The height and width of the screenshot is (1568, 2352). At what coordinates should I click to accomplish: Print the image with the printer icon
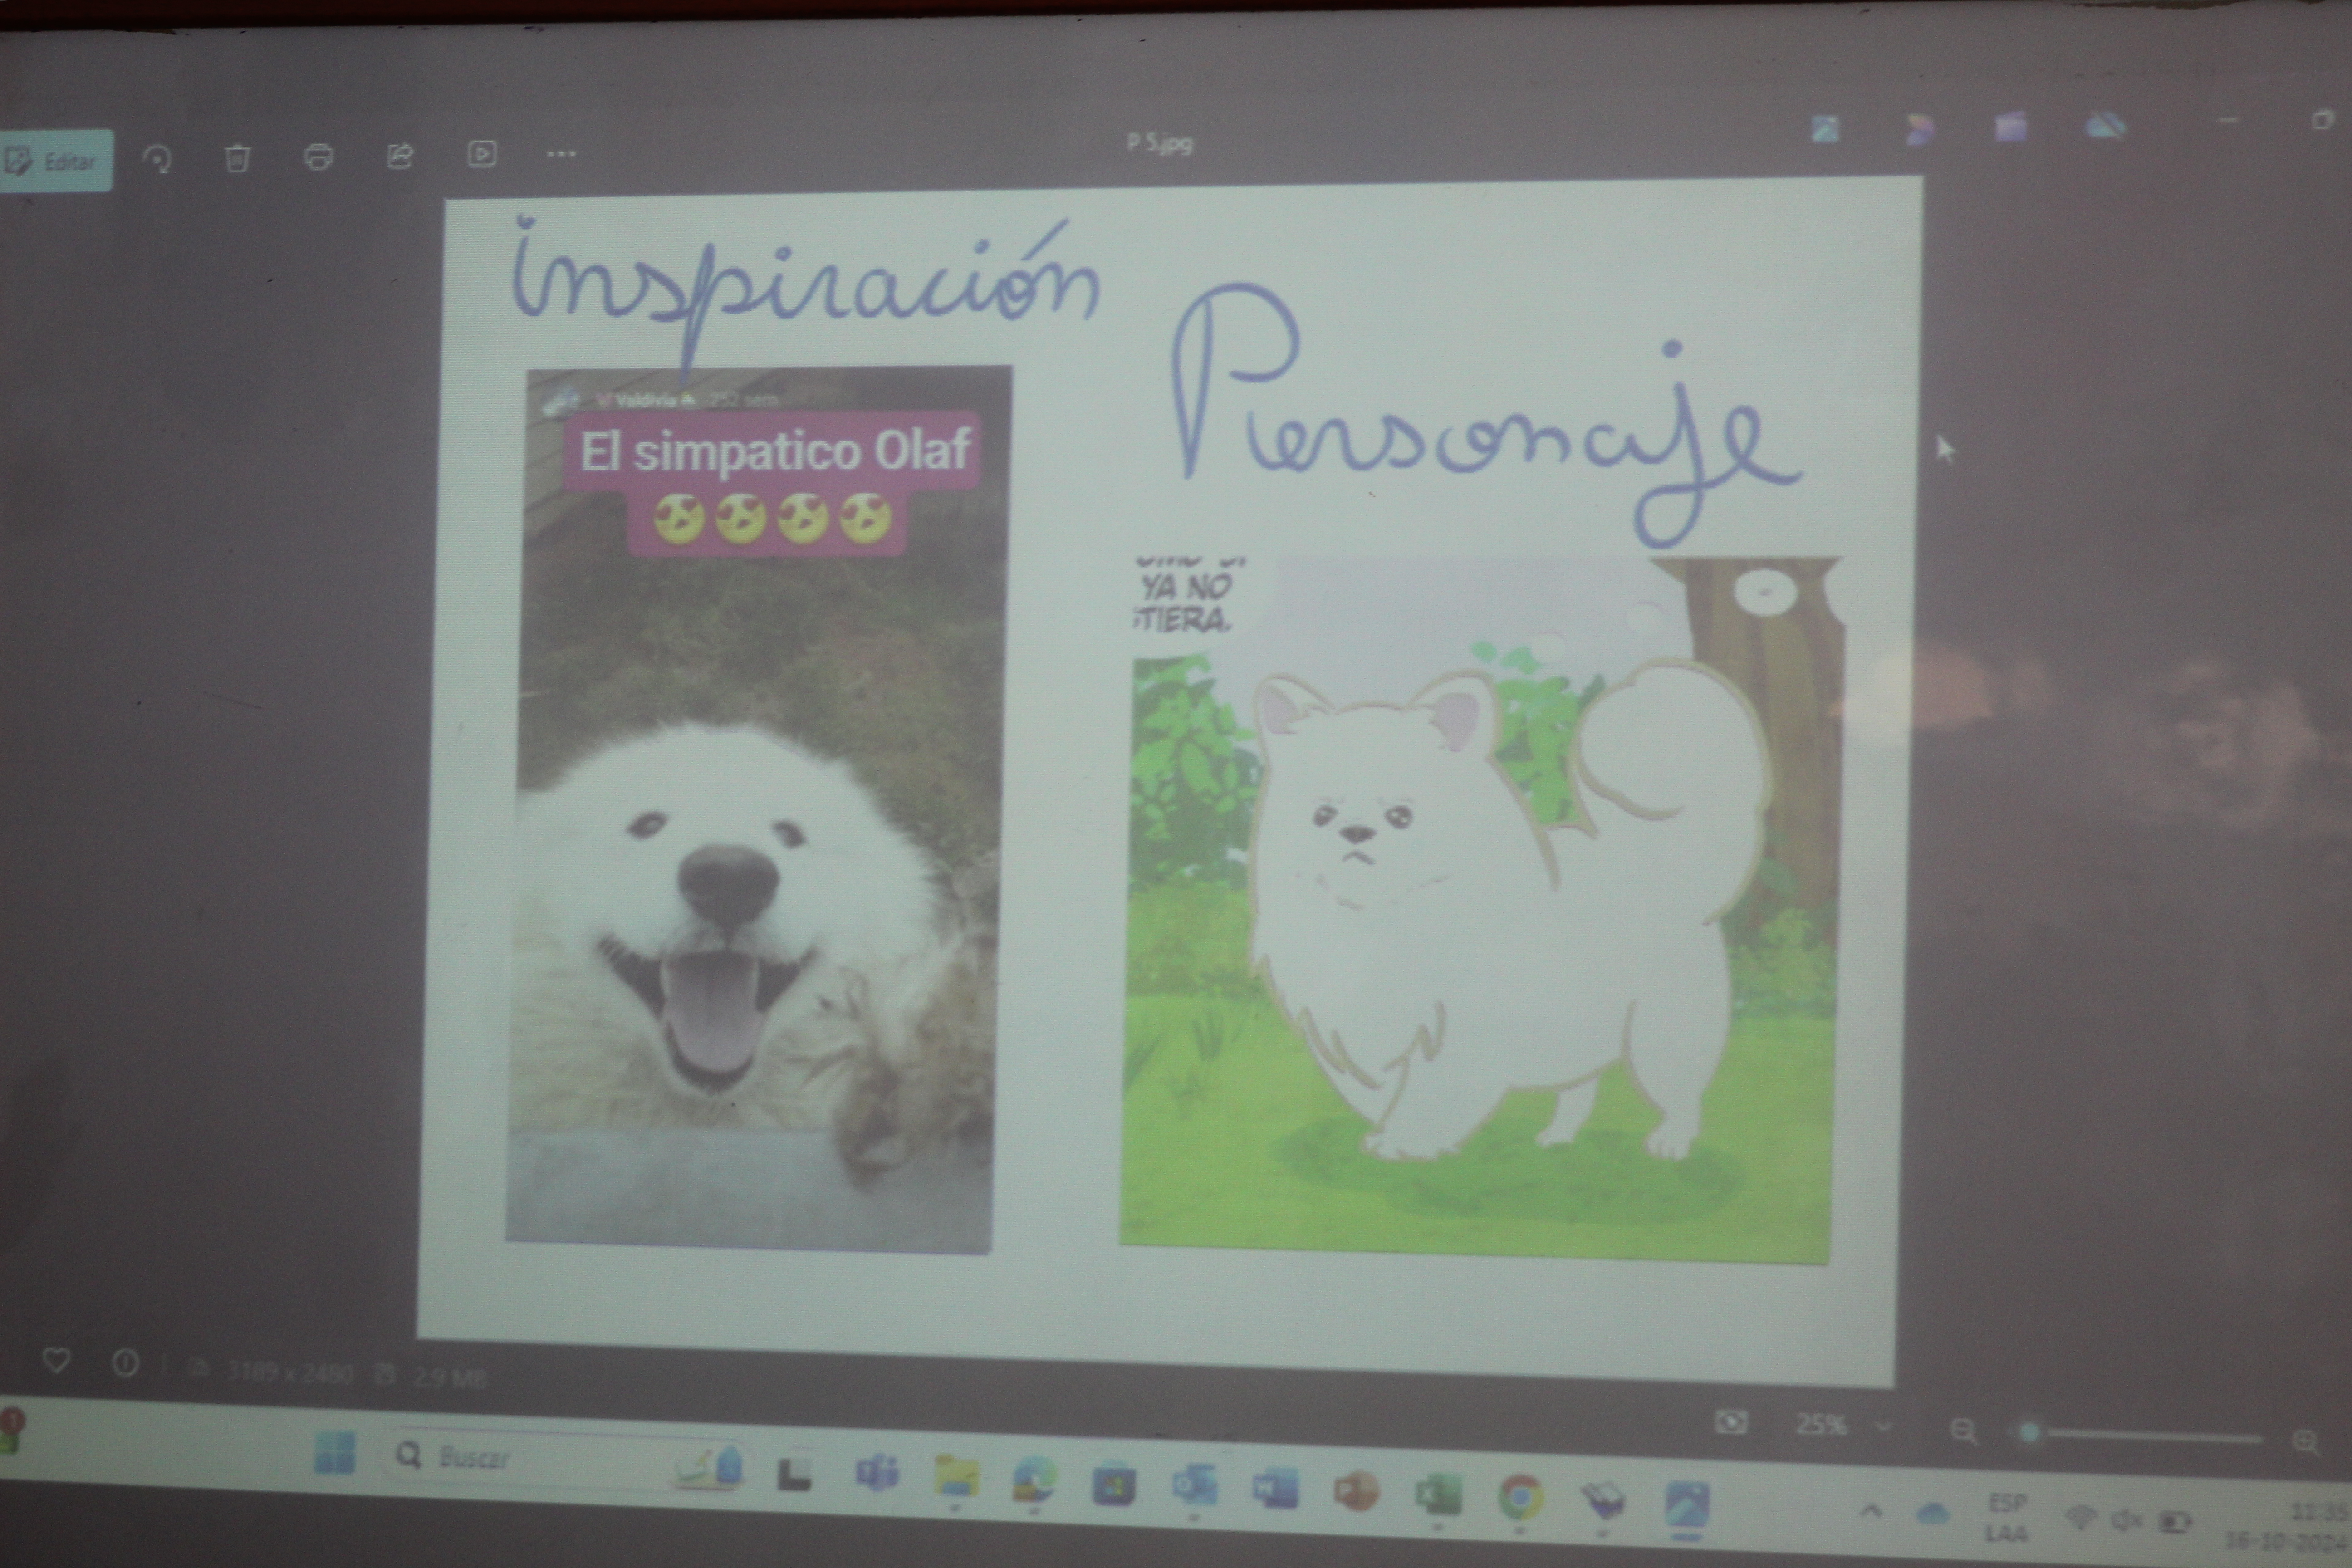tap(318, 157)
